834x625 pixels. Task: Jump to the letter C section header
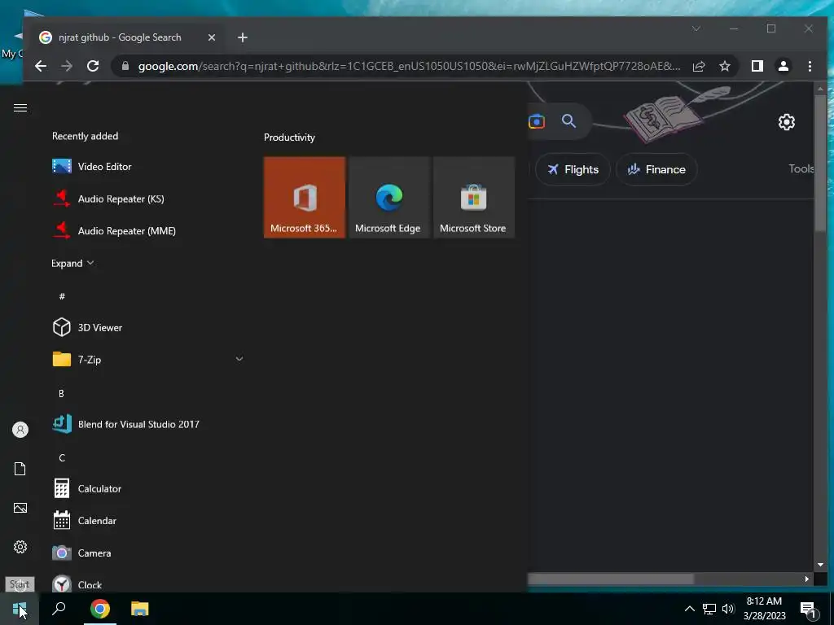(x=62, y=457)
